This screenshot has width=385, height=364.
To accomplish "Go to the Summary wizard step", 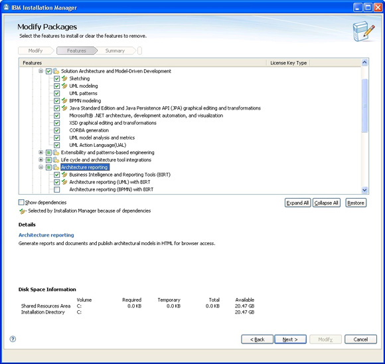I will tap(115, 50).
